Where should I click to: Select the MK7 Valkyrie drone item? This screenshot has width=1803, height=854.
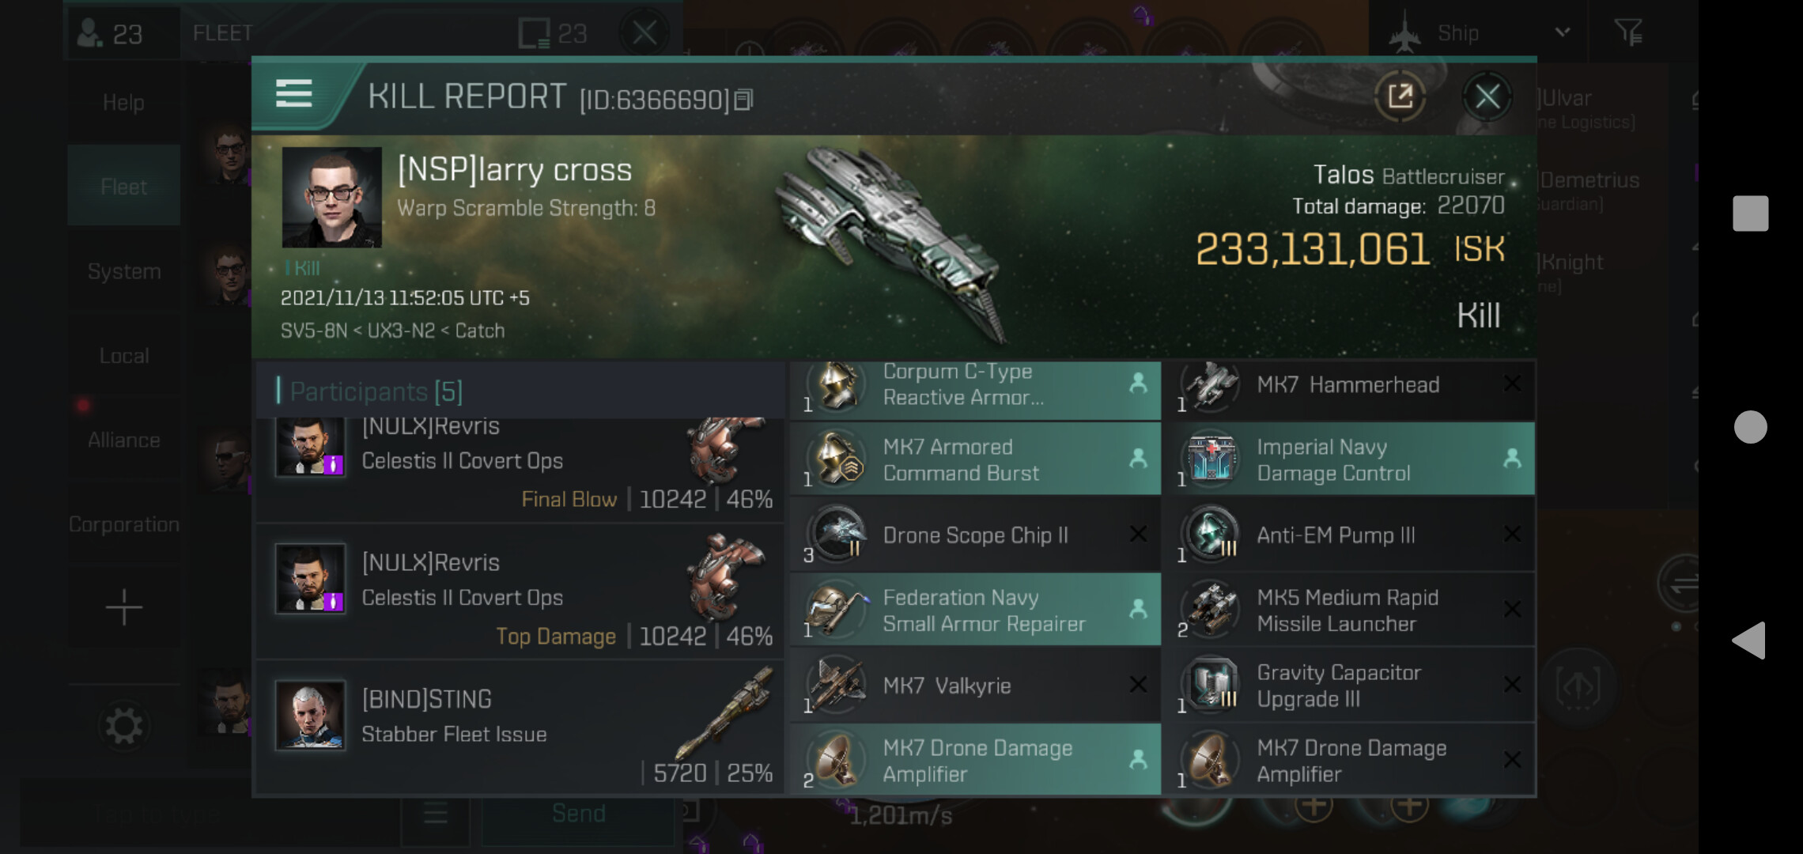point(976,685)
